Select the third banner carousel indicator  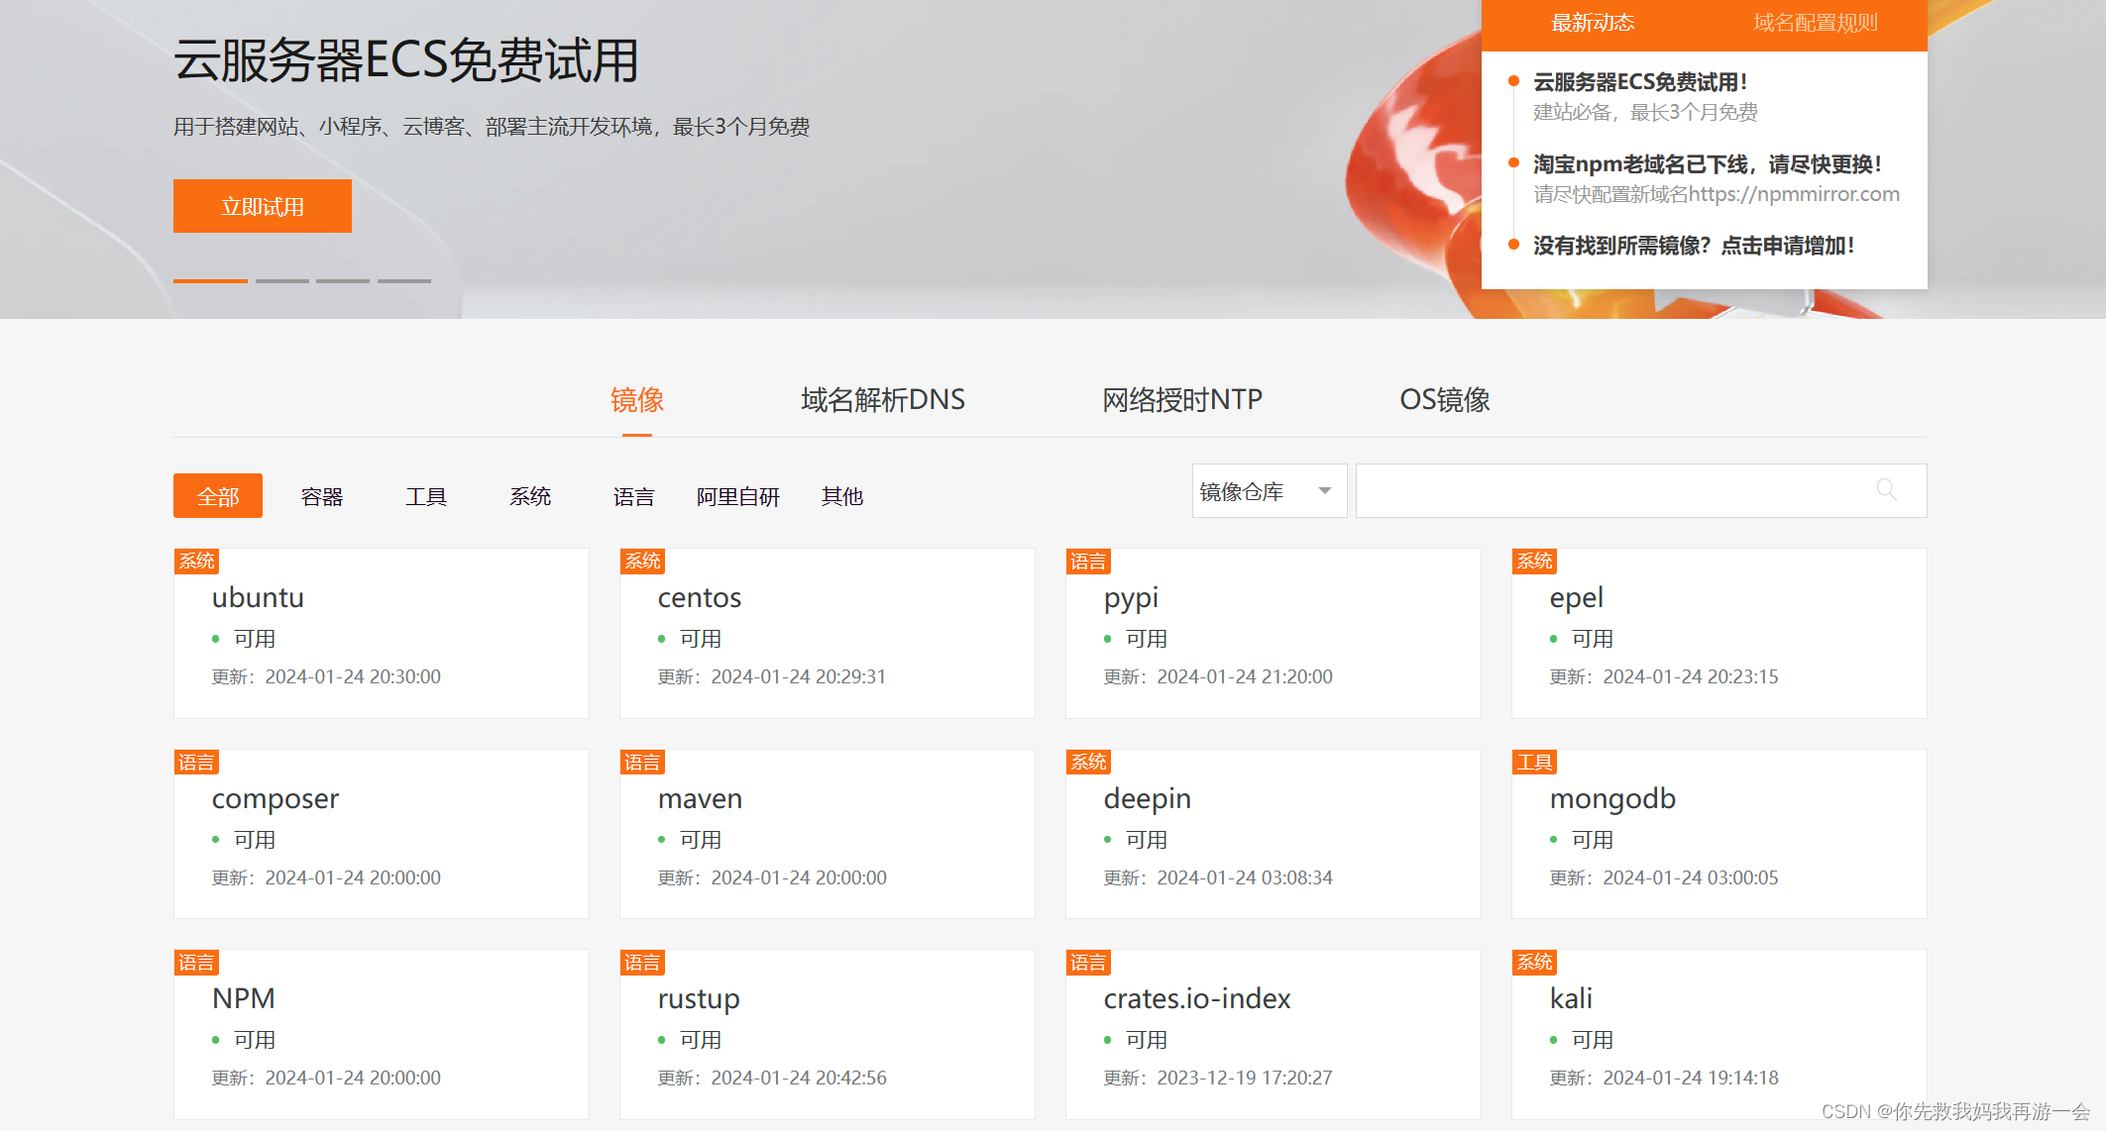[x=343, y=281]
